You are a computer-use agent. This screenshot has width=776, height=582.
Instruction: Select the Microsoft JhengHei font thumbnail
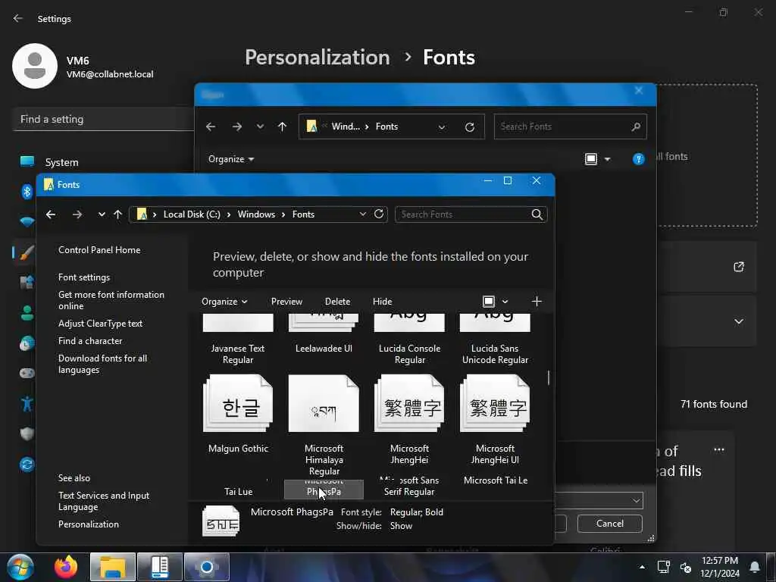coord(409,404)
